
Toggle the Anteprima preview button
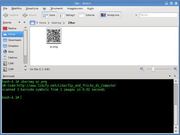coord(110,15)
